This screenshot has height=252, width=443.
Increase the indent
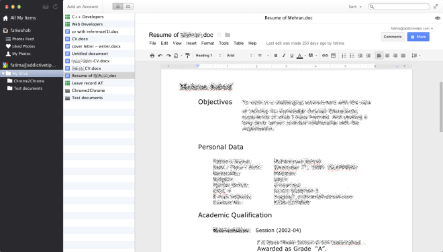coord(368,56)
